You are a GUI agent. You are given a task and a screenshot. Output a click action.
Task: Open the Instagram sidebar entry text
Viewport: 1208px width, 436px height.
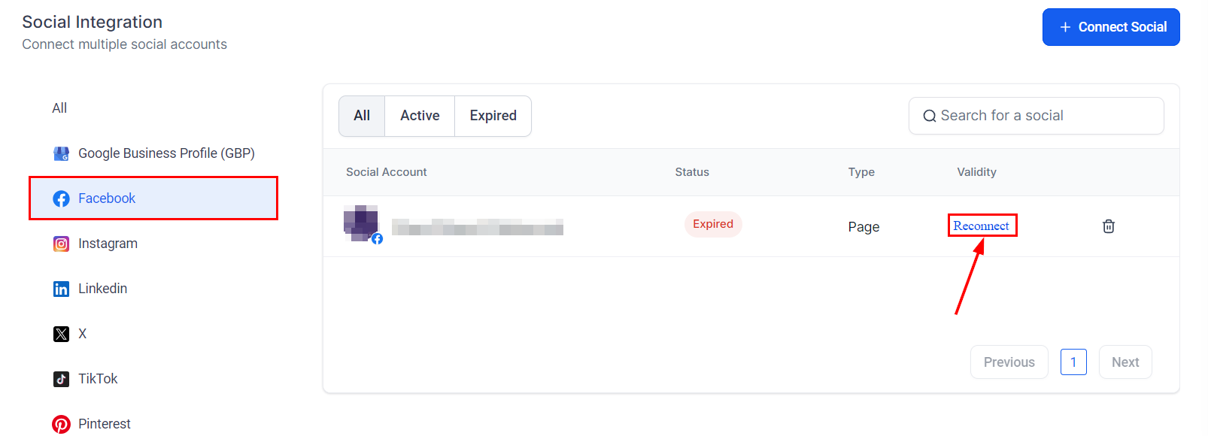[x=108, y=244]
